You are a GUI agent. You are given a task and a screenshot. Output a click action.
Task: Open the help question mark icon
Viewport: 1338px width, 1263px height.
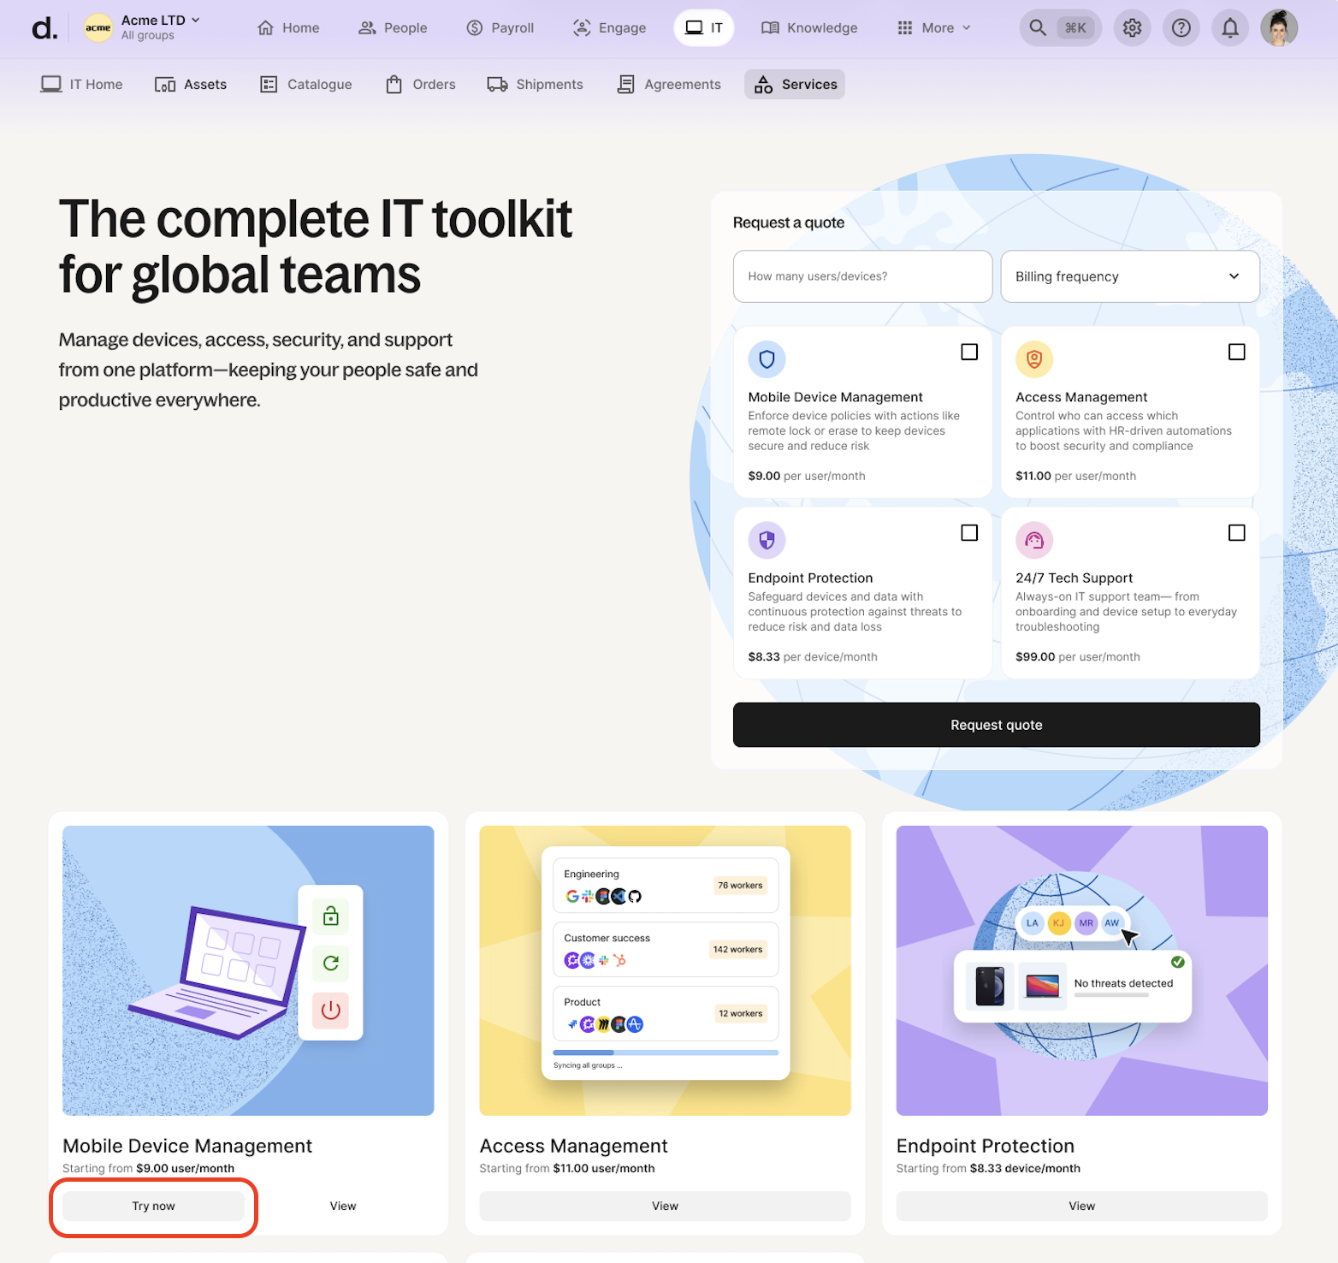[1181, 28]
